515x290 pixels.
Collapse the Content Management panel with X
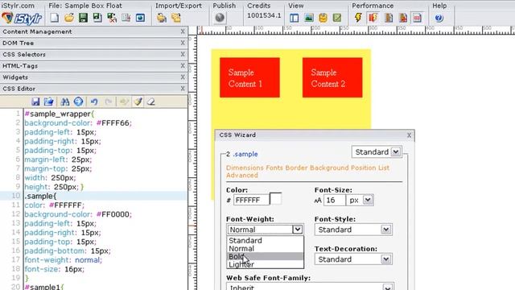point(183,31)
